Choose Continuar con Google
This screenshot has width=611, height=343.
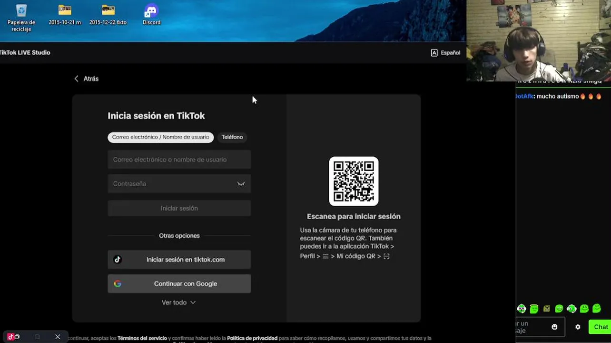[x=179, y=283]
